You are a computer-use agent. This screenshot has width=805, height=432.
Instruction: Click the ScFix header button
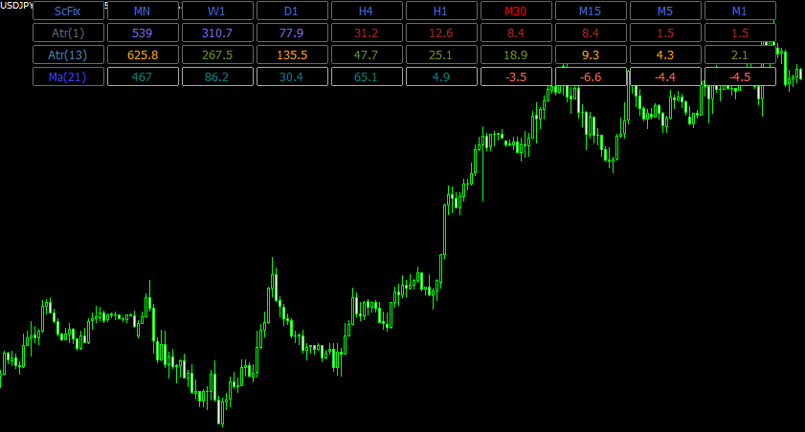pyautogui.click(x=68, y=11)
